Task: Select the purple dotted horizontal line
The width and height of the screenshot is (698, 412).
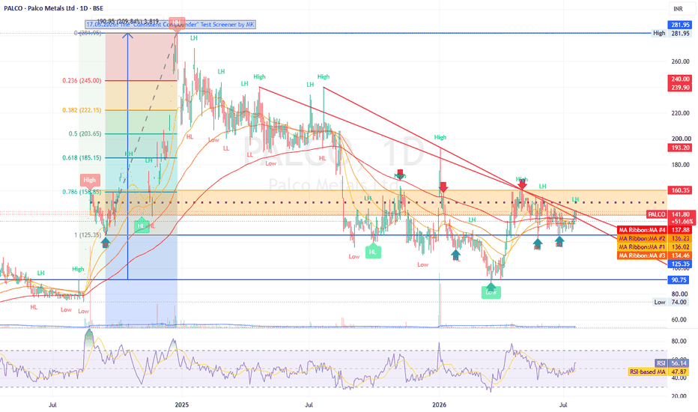Action: click(x=377, y=203)
